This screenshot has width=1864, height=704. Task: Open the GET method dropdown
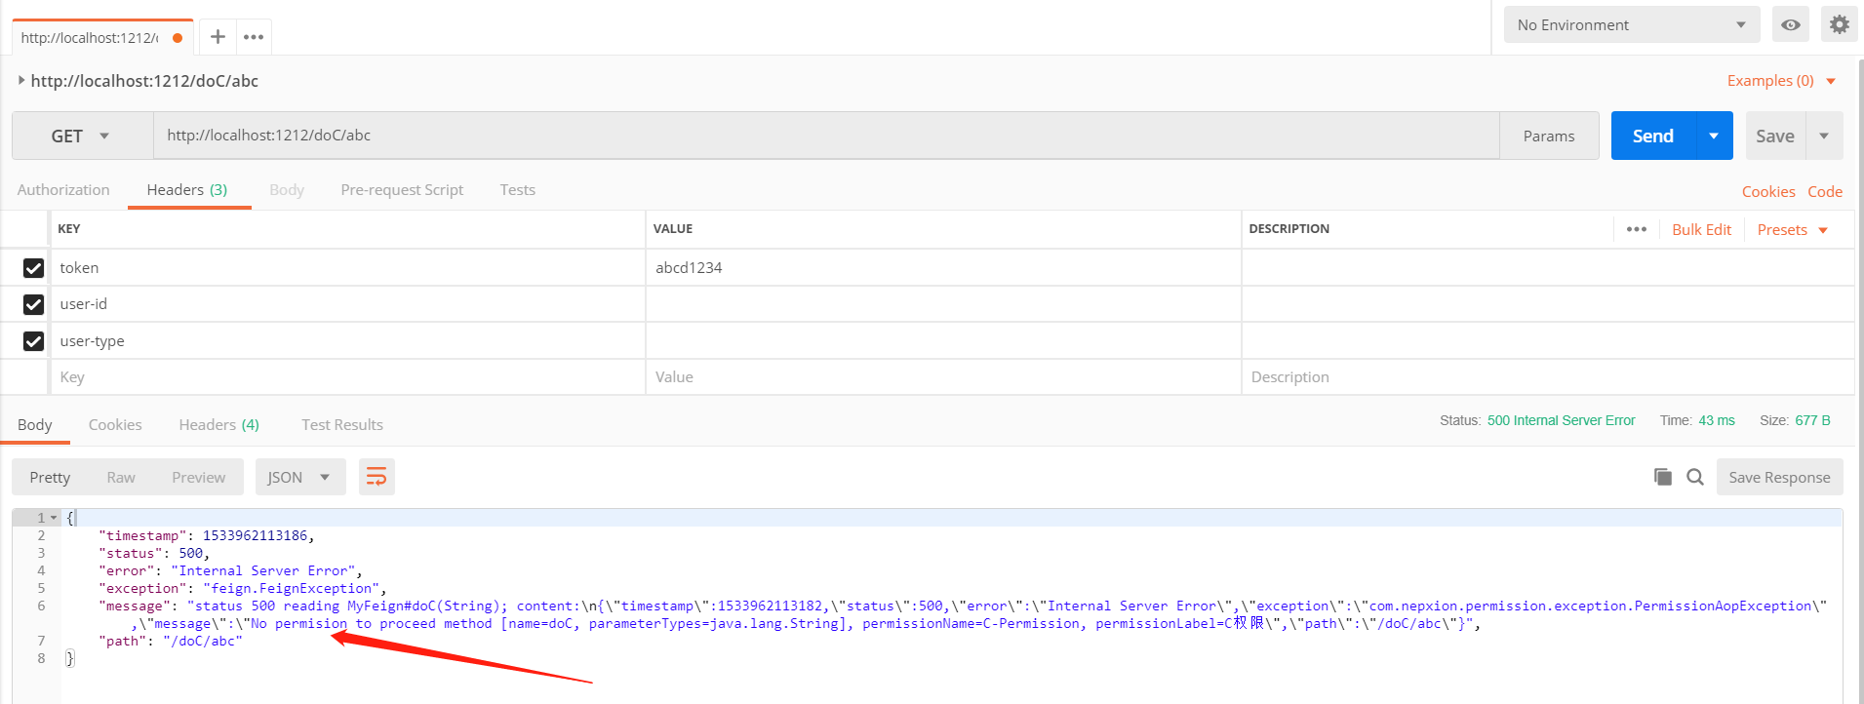point(82,137)
